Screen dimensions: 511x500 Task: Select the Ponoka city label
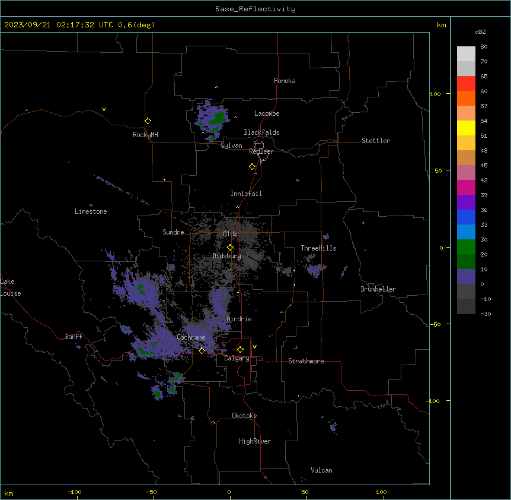pyautogui.click(x=285, y=81)
